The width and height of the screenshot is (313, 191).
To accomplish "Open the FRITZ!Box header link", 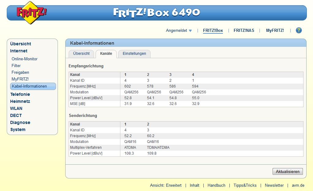I will [213, 31].
